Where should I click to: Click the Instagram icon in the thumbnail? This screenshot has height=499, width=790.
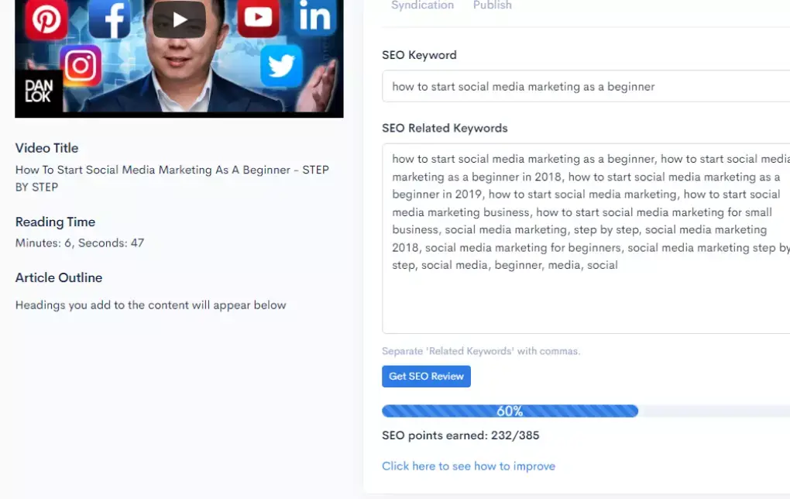[81, 66]
